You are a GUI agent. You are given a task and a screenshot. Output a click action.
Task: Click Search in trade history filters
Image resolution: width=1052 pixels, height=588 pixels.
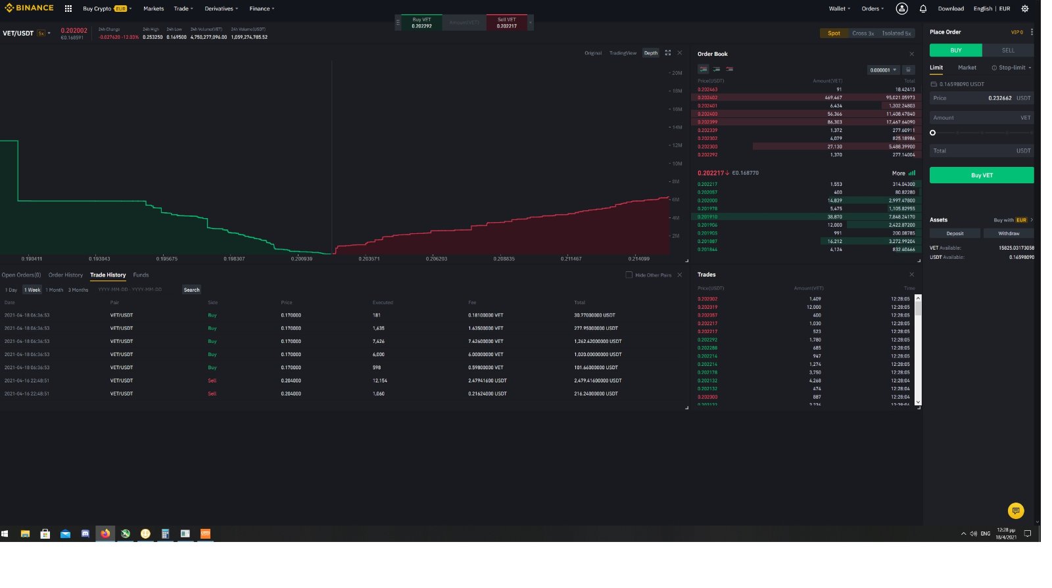point(191,290)
